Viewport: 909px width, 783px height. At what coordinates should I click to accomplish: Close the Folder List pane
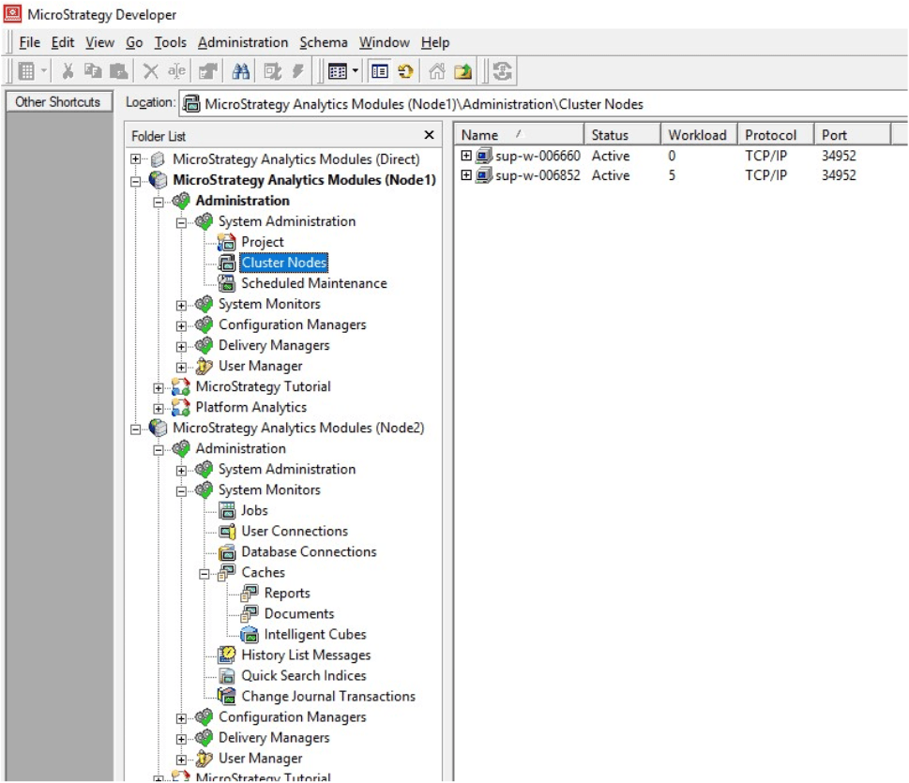click(429, 135)
